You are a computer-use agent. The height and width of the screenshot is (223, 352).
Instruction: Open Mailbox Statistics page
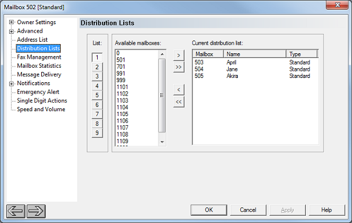click(x=39, y=66)
